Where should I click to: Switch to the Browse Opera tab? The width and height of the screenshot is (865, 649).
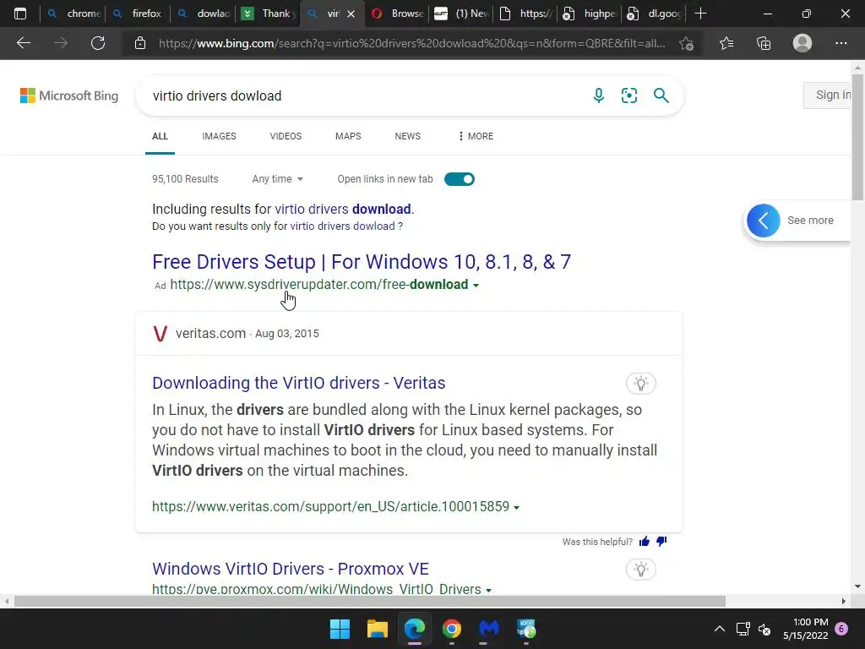tap(397, 14)
